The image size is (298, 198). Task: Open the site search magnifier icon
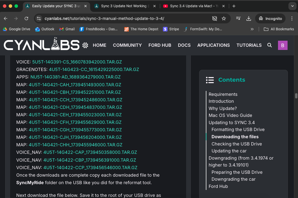pos(270,45)
